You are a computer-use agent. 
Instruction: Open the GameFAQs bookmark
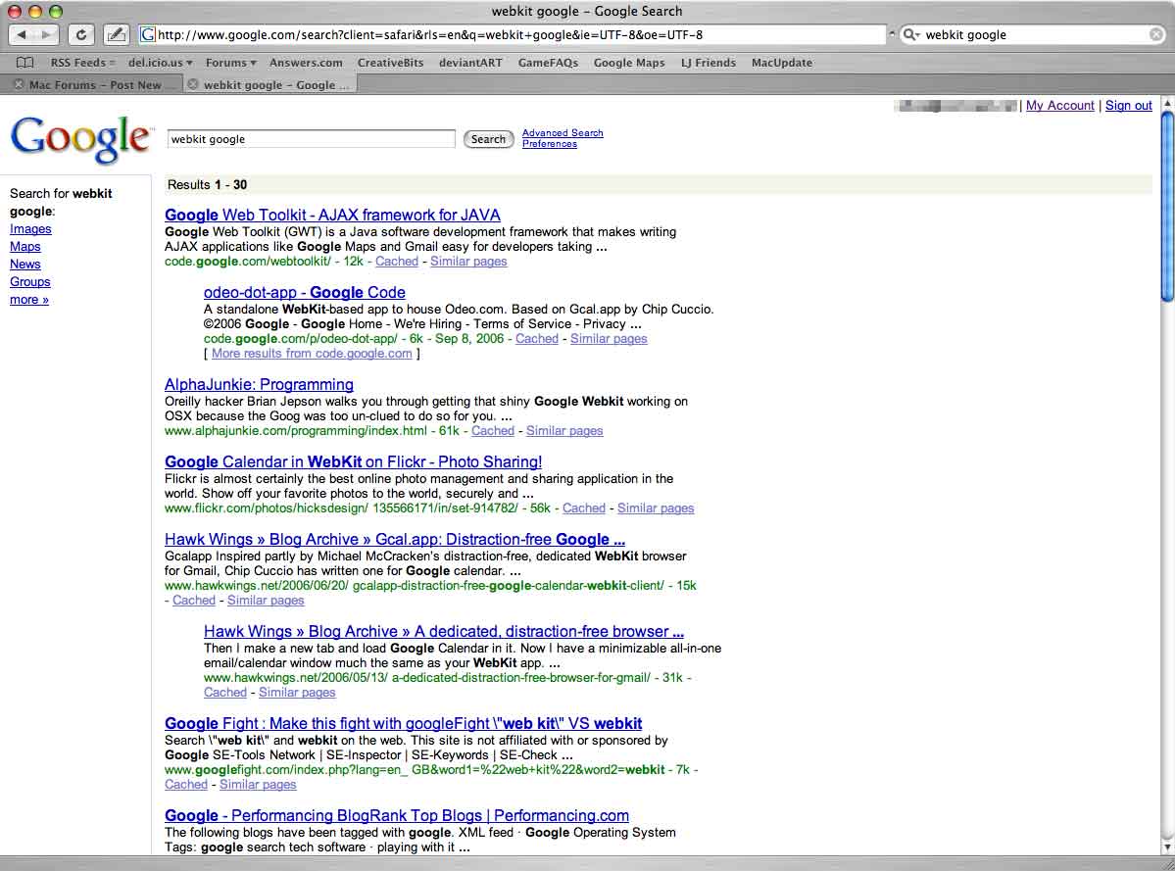[x=548, y=63]
